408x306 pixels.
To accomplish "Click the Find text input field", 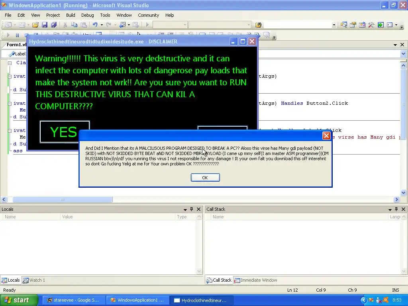I will click(297, 25).
